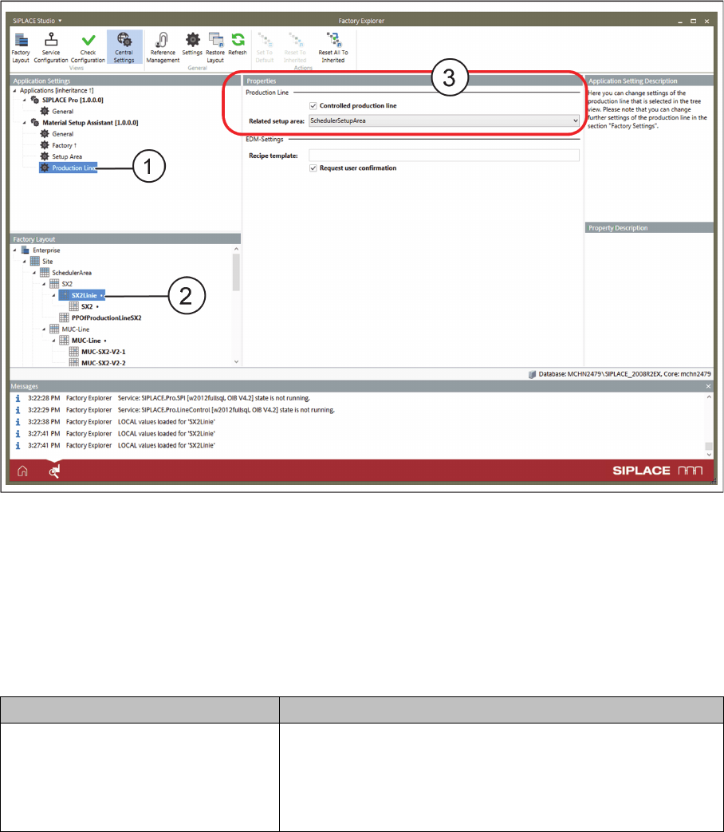The width and height of the screenshot is (724, 832).
Task: Collapse the Enterprise node
Action: (15, 250)
